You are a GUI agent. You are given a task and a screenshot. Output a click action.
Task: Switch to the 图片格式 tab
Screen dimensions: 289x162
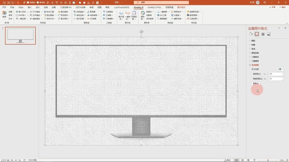point(181,7)
